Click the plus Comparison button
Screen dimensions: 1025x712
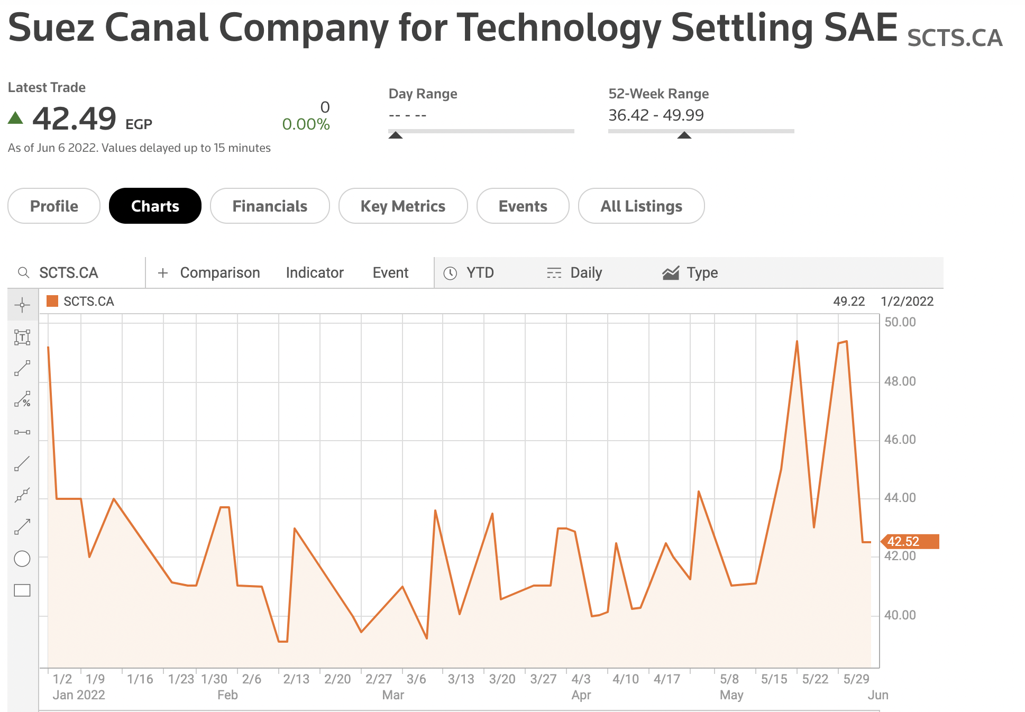click(x=209, y=273)
